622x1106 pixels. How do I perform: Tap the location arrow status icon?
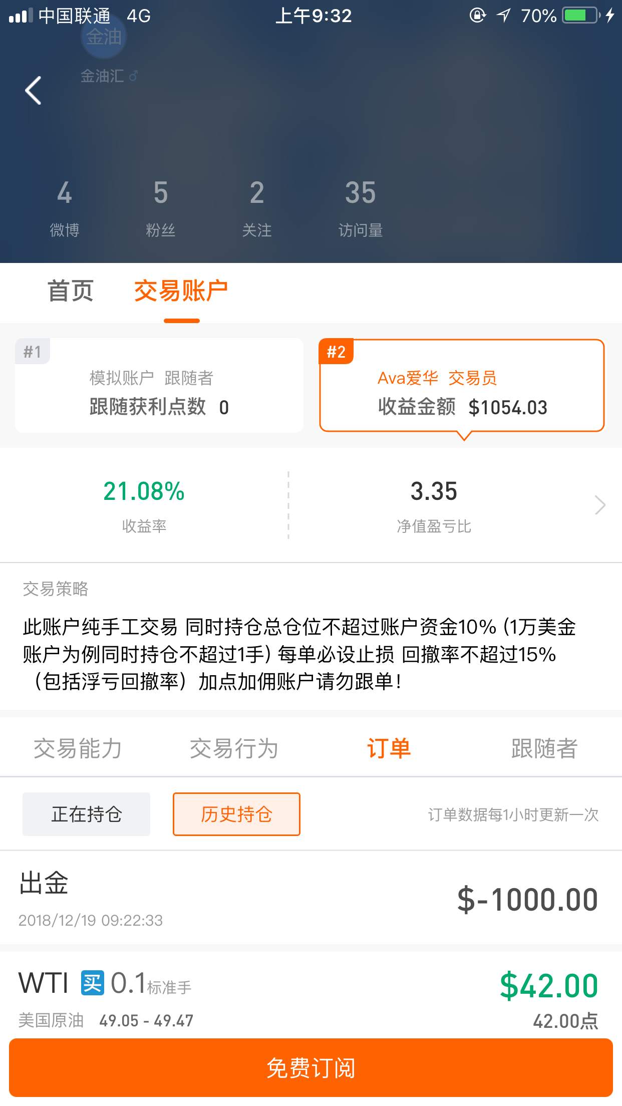coord(503,16)
